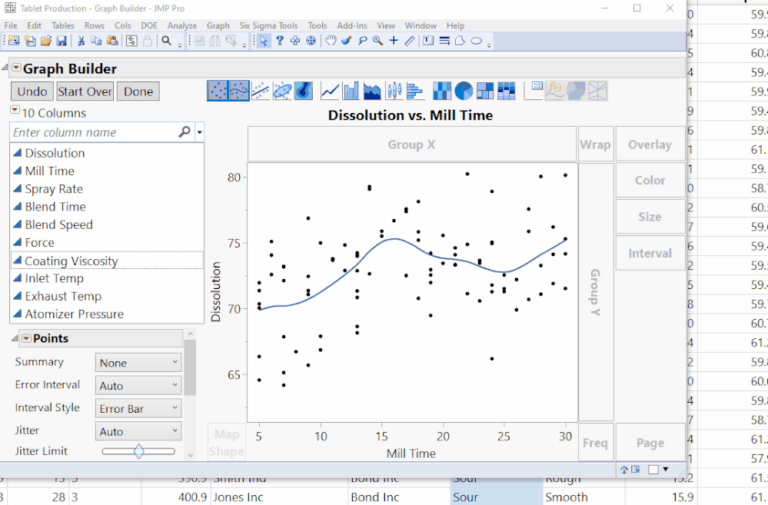This screenshot has width=768, height=505.
Task: Open the Error Interval dropdown
Action: (138, 386)
